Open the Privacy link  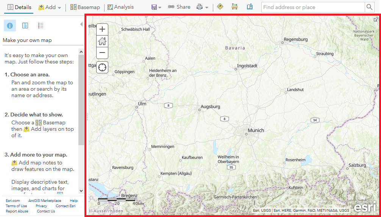pos(41,206)
